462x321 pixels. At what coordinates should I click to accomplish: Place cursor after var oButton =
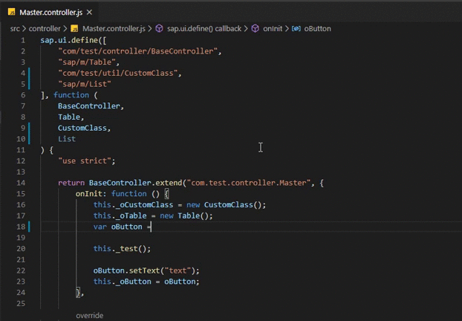152,227
